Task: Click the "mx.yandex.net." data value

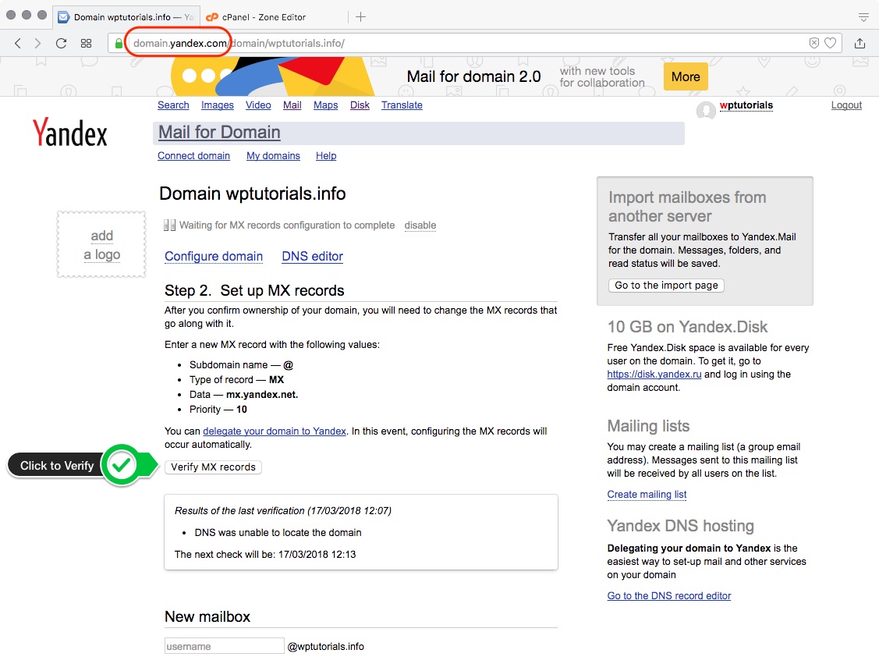Action: (x=262, y=395)
